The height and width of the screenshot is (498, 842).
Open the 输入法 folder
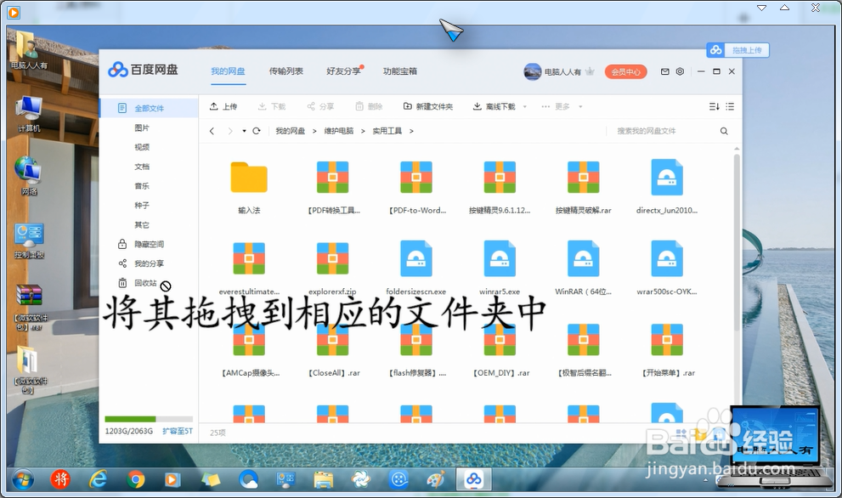tap(249, 178)
